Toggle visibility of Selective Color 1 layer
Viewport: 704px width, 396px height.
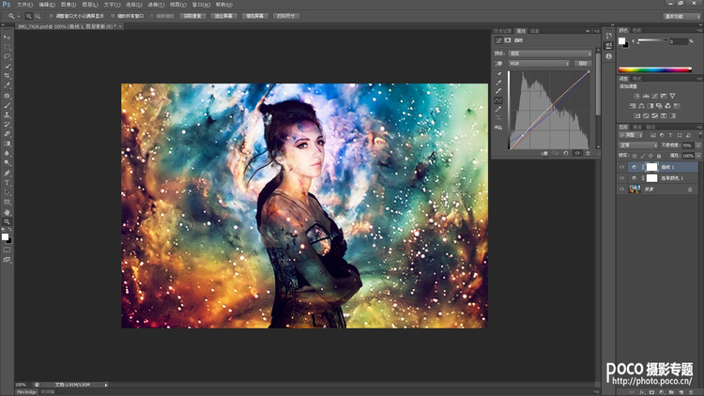(621, 178)
